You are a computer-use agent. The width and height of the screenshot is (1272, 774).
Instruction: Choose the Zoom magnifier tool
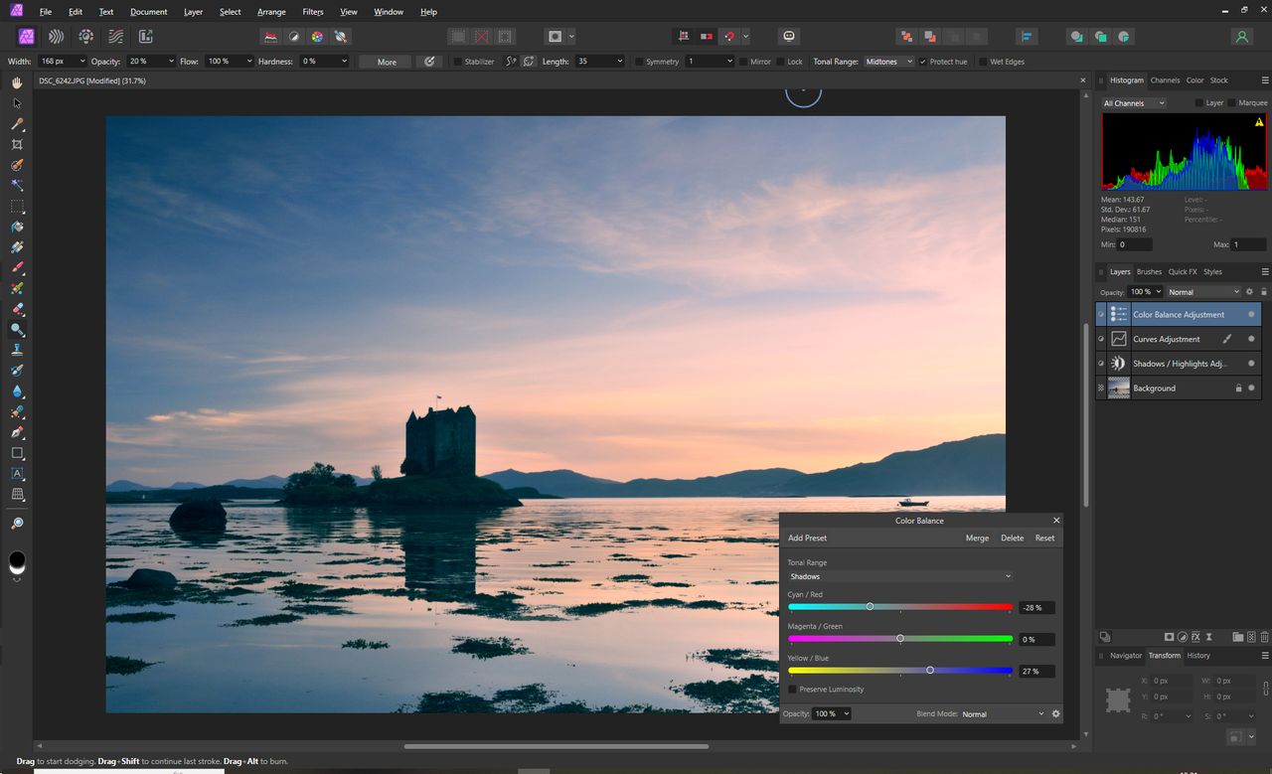pyautogui.click(x=17, y=523)
